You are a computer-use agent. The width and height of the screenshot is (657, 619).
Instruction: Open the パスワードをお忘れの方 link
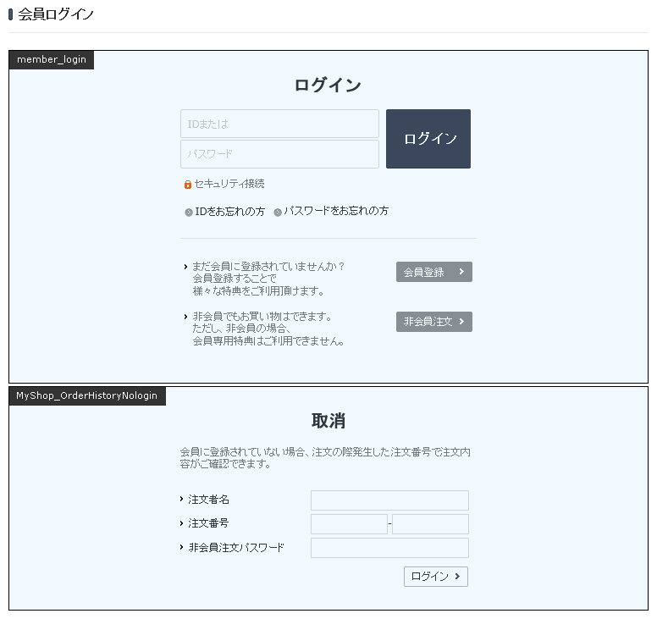coord(336,211)
